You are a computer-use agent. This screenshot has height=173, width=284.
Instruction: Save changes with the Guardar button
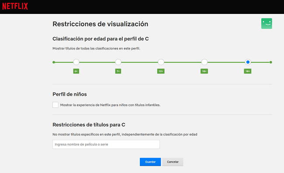[x=150, y=162]
